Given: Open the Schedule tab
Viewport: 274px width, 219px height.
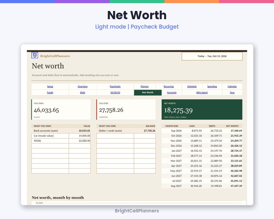Looking at the screenshot, I should tap(192, 87).
